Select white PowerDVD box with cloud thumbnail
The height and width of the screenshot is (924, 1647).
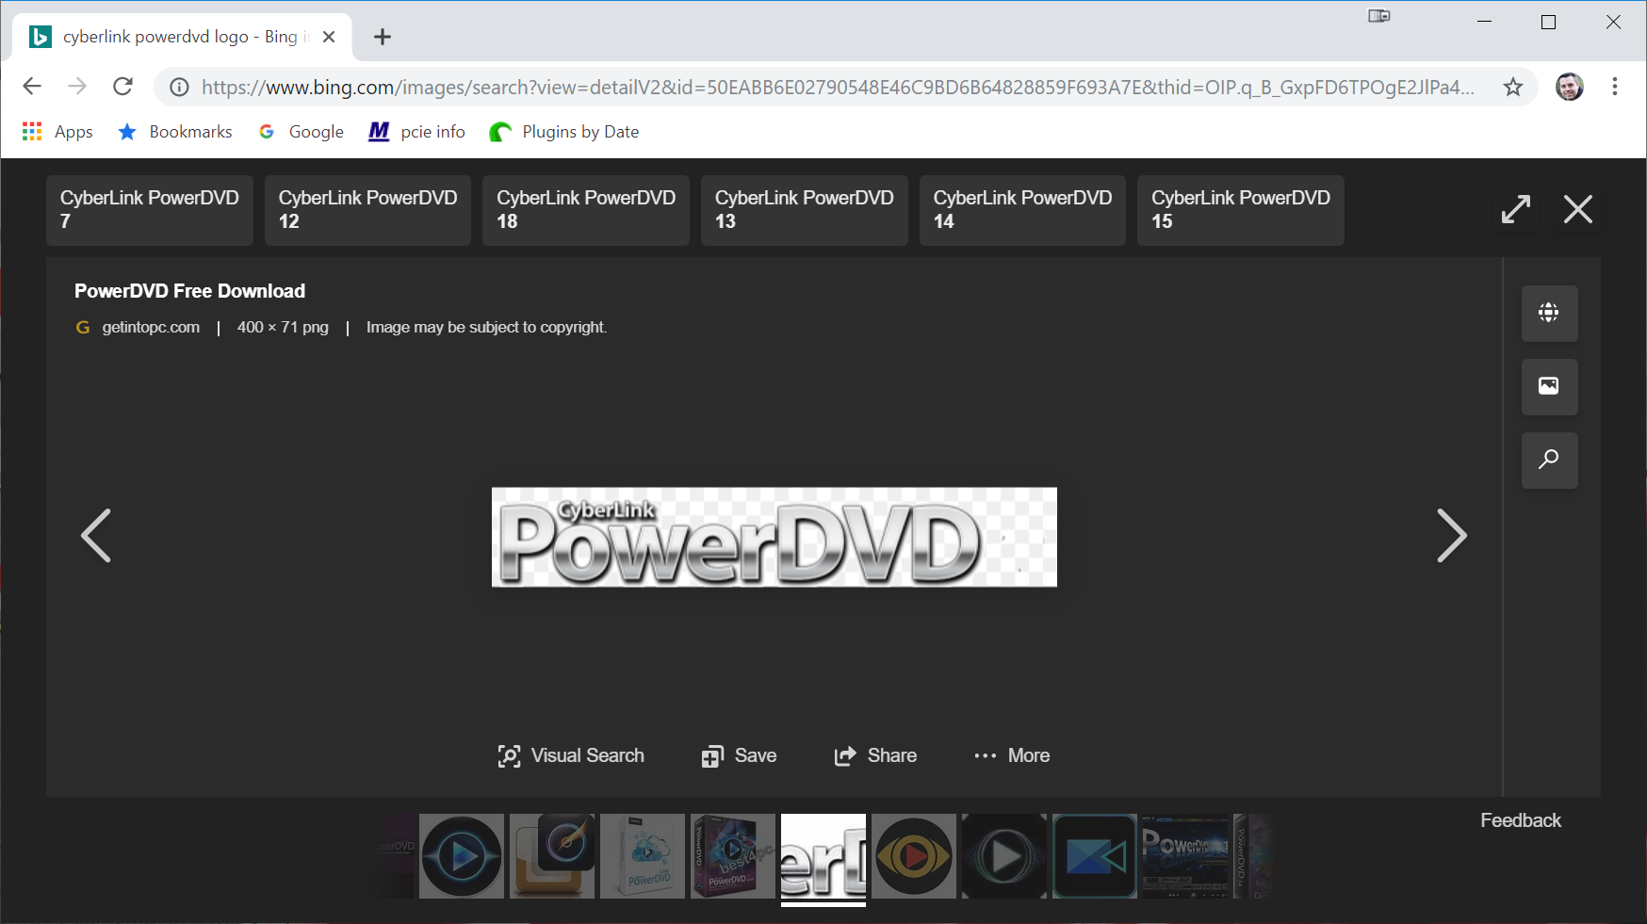coord(643,856)
